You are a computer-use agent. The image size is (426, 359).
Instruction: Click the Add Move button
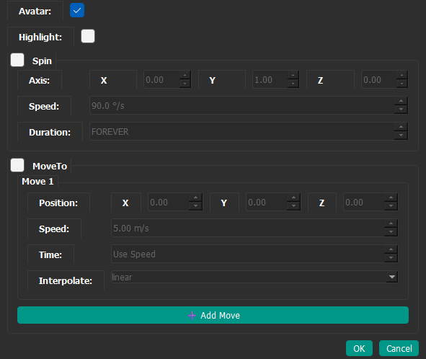213,315
